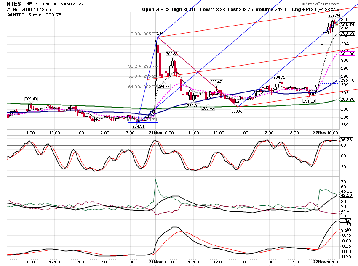358x266 pixels.
Task: Click the 1.42 MACD value tag
Action: tap(345, 221)
